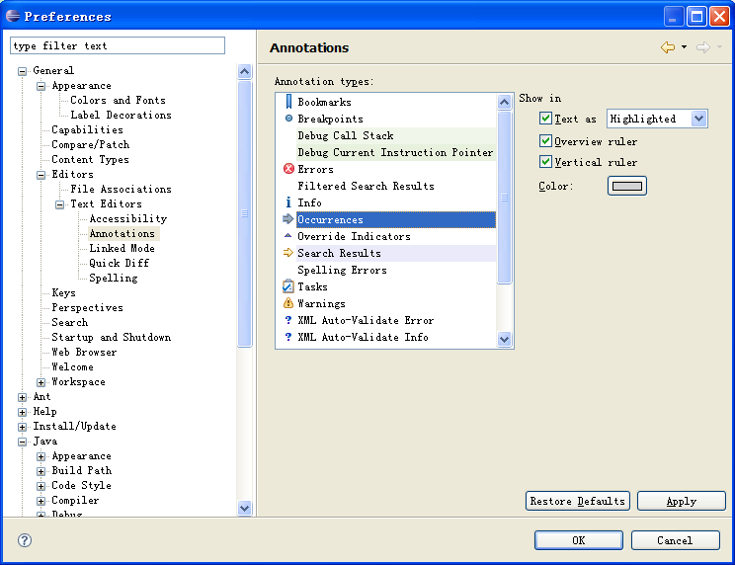Image resolution: width=735 pixels, height=565 pixels.
Task: Select Quick Diff preference page
Action: [120, 264]
